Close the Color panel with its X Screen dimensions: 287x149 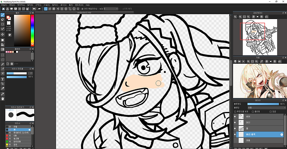tap(33, 13)
